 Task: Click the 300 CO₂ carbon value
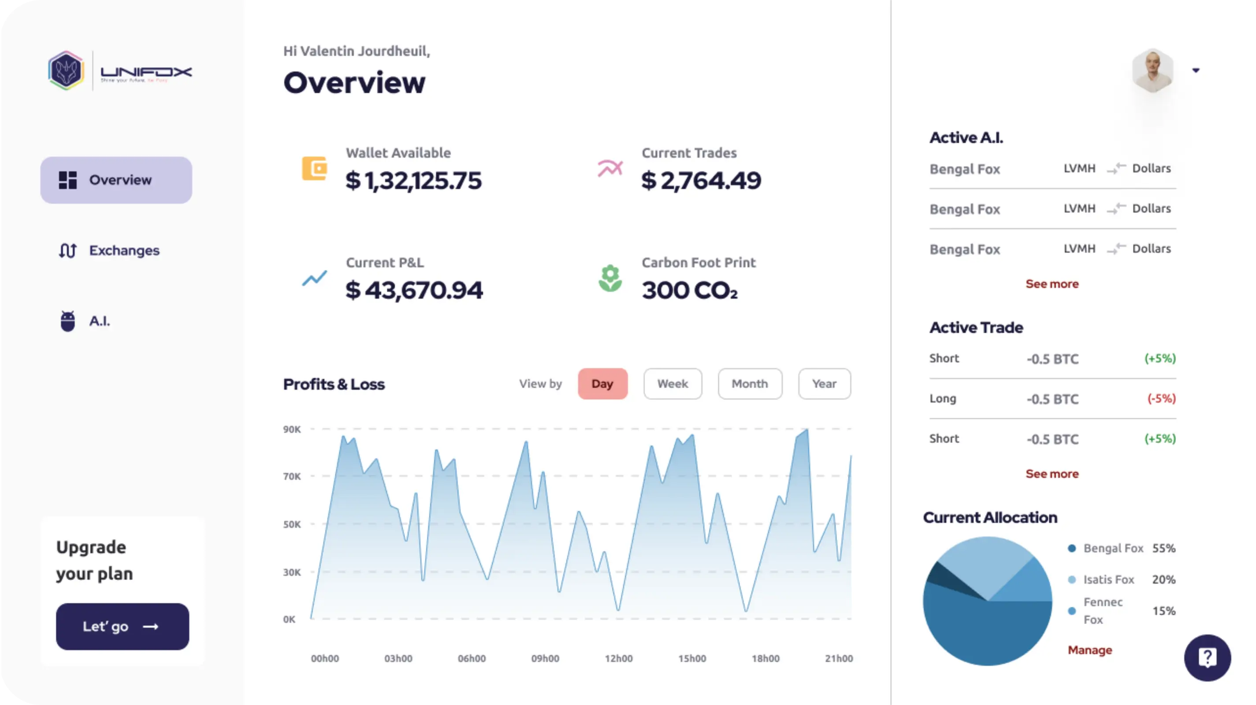tap(689, 290)
